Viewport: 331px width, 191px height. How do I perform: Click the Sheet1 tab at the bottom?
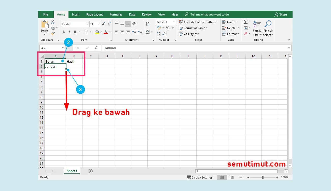click(72, 171)
